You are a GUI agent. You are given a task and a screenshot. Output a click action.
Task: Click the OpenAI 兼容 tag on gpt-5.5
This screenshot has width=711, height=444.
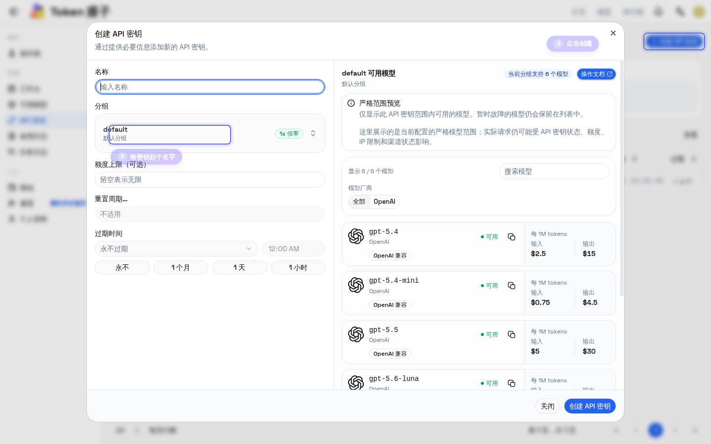point(390,354)
